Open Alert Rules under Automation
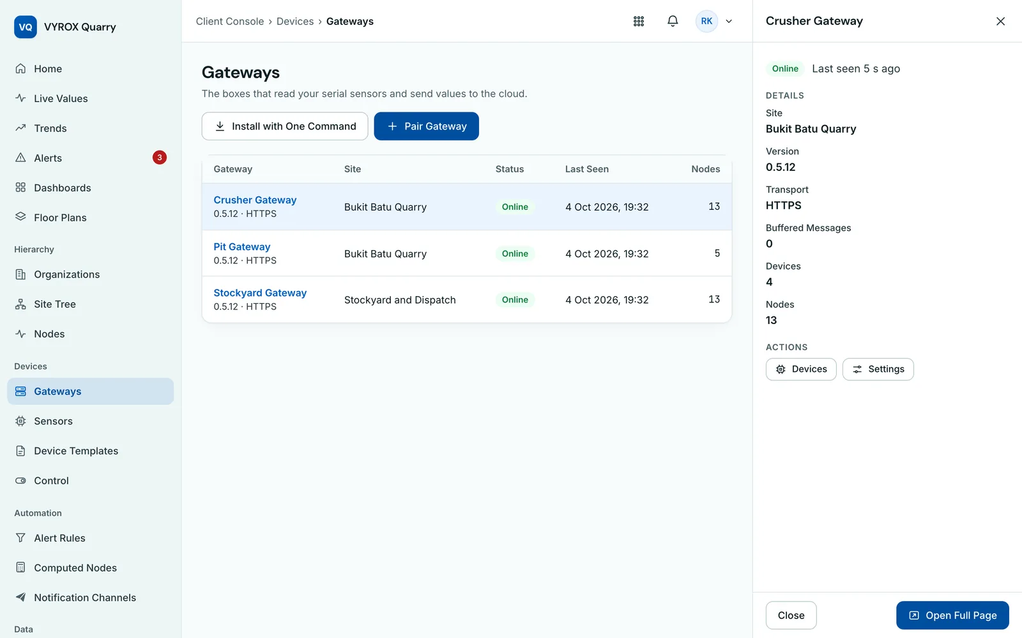 [90, 538]
